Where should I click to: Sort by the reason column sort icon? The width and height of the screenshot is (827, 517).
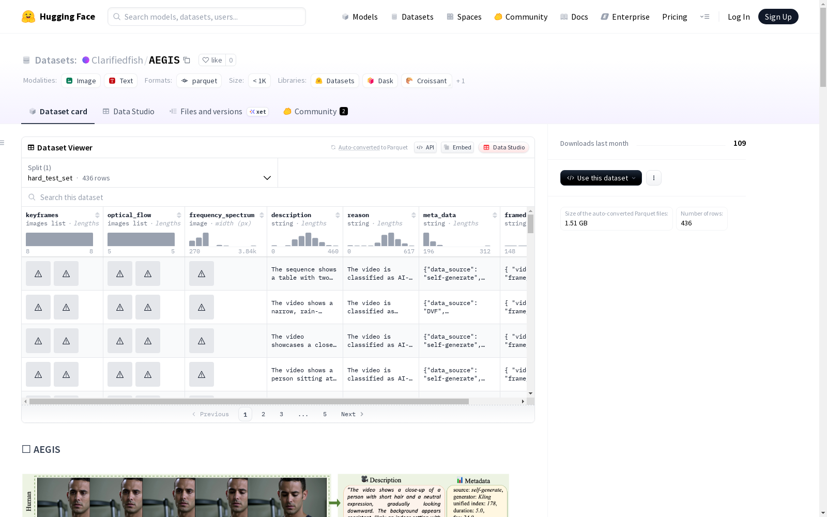413,215
